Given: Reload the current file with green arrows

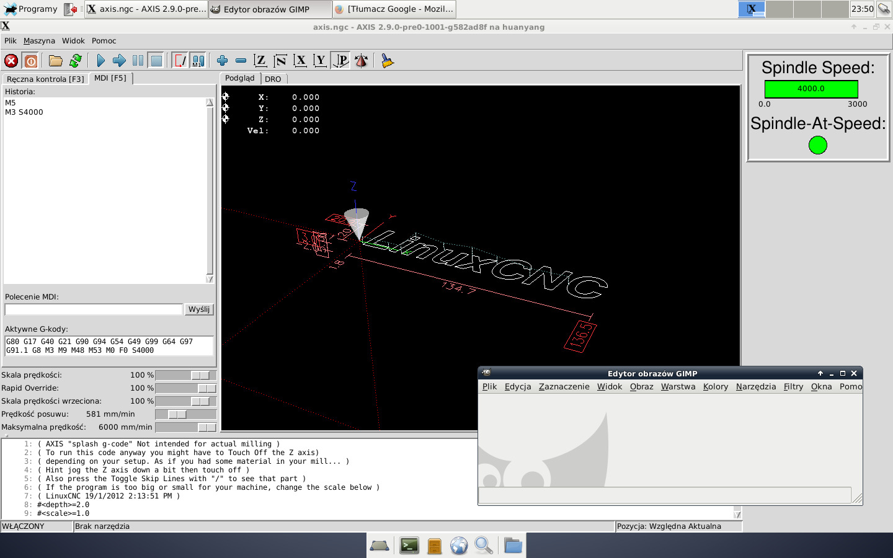Looking at the screenshot, I should [x=76, y=61].
